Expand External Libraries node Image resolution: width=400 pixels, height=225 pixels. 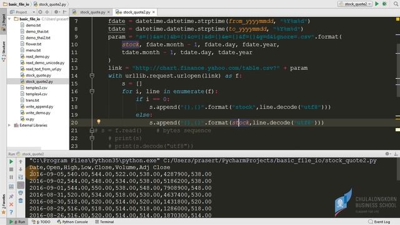[x=9, y=125]
